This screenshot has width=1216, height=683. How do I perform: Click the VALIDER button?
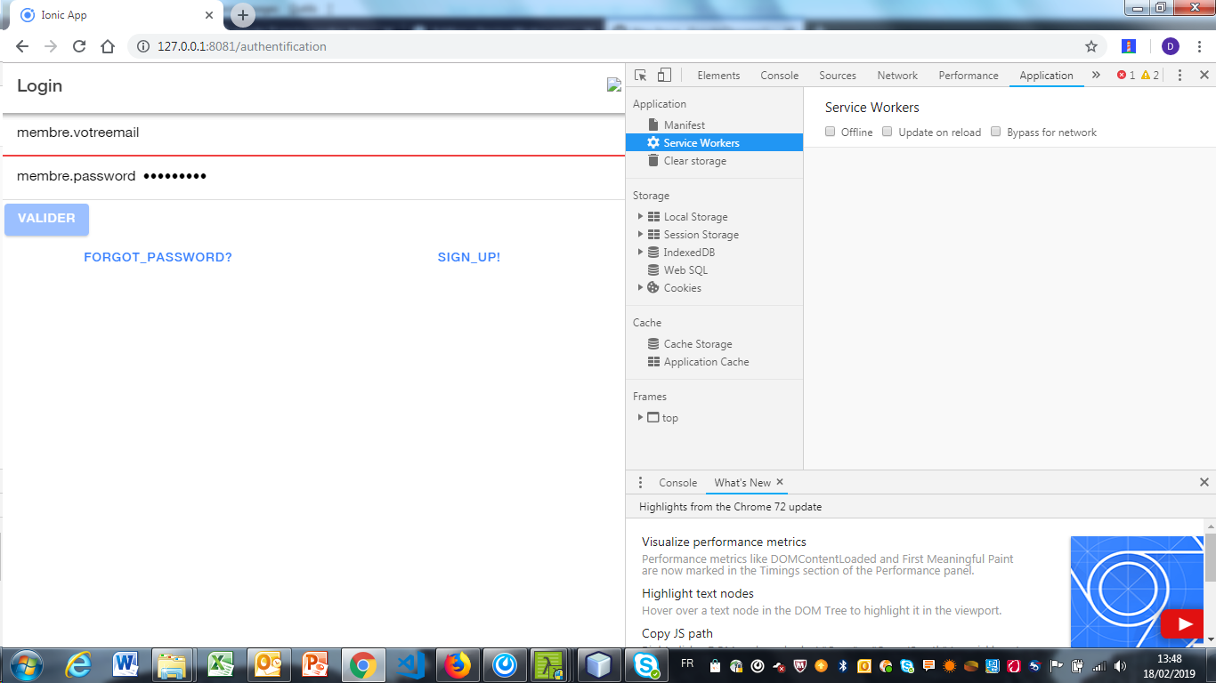(46, 219)
